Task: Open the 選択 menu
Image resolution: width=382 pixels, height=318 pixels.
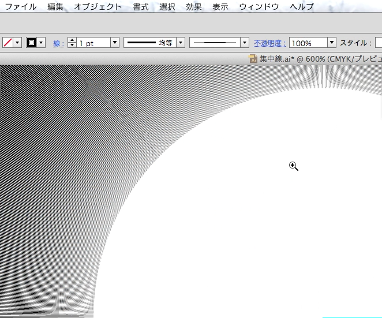Action: [x=167, y=6]
